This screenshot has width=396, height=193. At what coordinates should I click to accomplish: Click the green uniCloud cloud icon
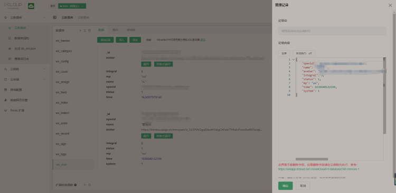pyautogui.click(x=31, y=6)
